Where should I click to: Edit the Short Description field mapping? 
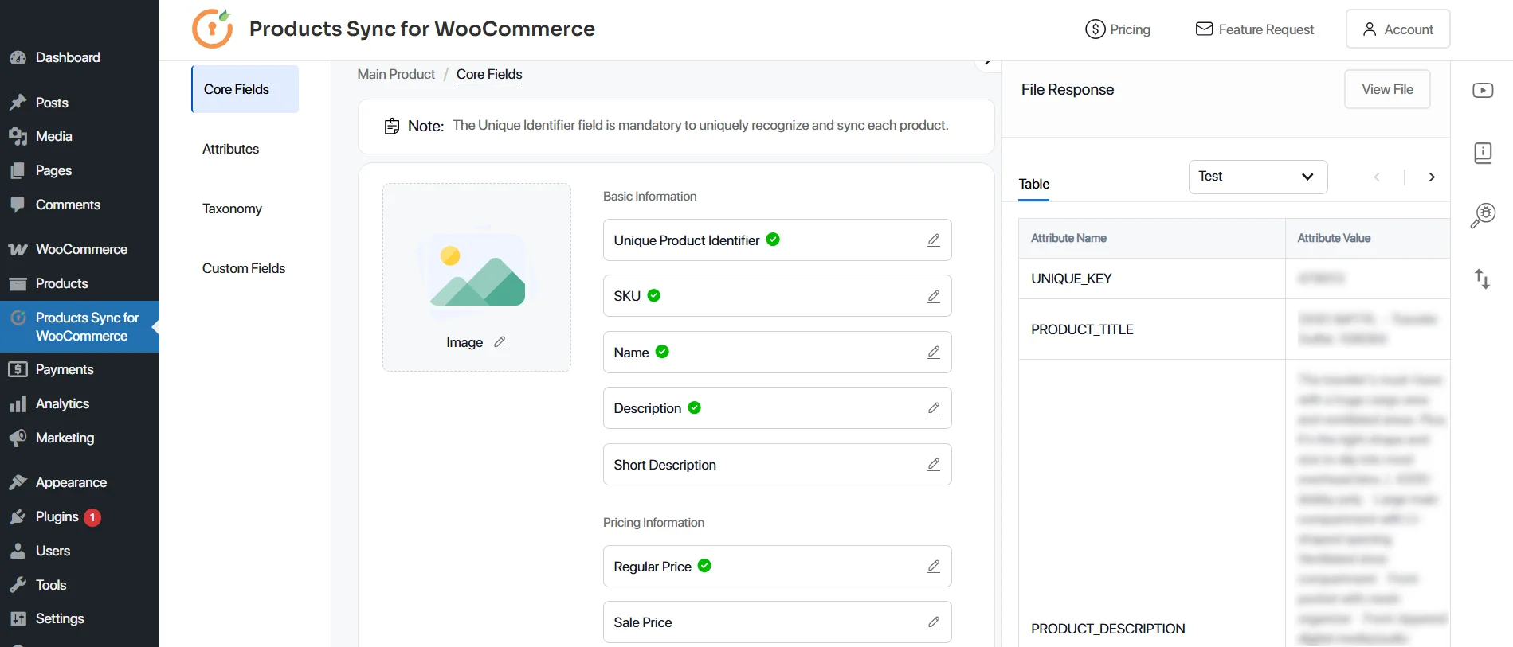pos(934,465)
